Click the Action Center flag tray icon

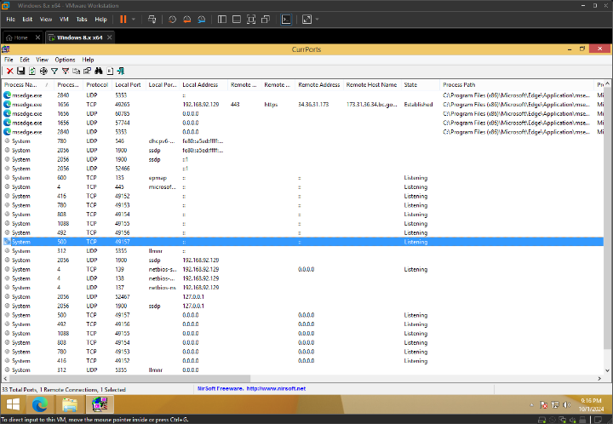coord(543,405)
